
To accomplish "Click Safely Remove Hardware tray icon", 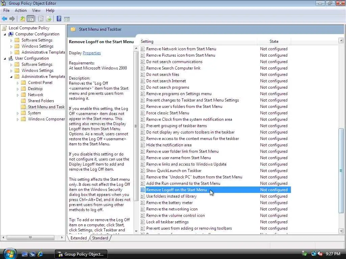I will pyautogui.click(x=304, y=254).
